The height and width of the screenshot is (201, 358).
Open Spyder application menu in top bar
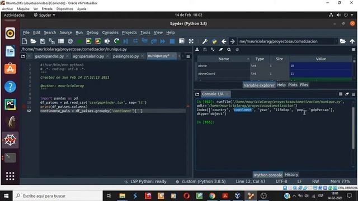point(45,15)
